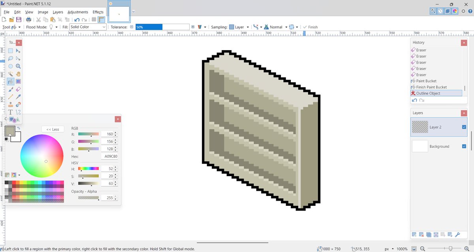Open the File menu
The width and height of the screenshot is (474, 252).
pos(7,12)
